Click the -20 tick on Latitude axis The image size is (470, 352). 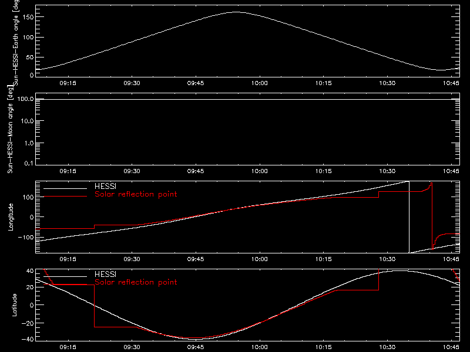click(28, 323)
